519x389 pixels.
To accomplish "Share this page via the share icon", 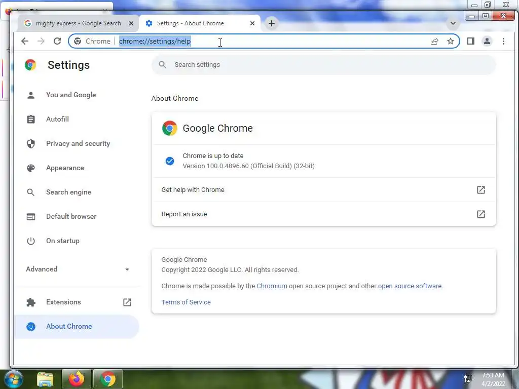I will pos(434,41).
